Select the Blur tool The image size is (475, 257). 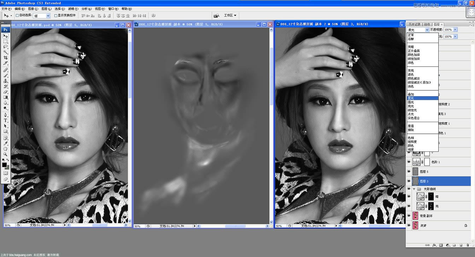[6, 102]
